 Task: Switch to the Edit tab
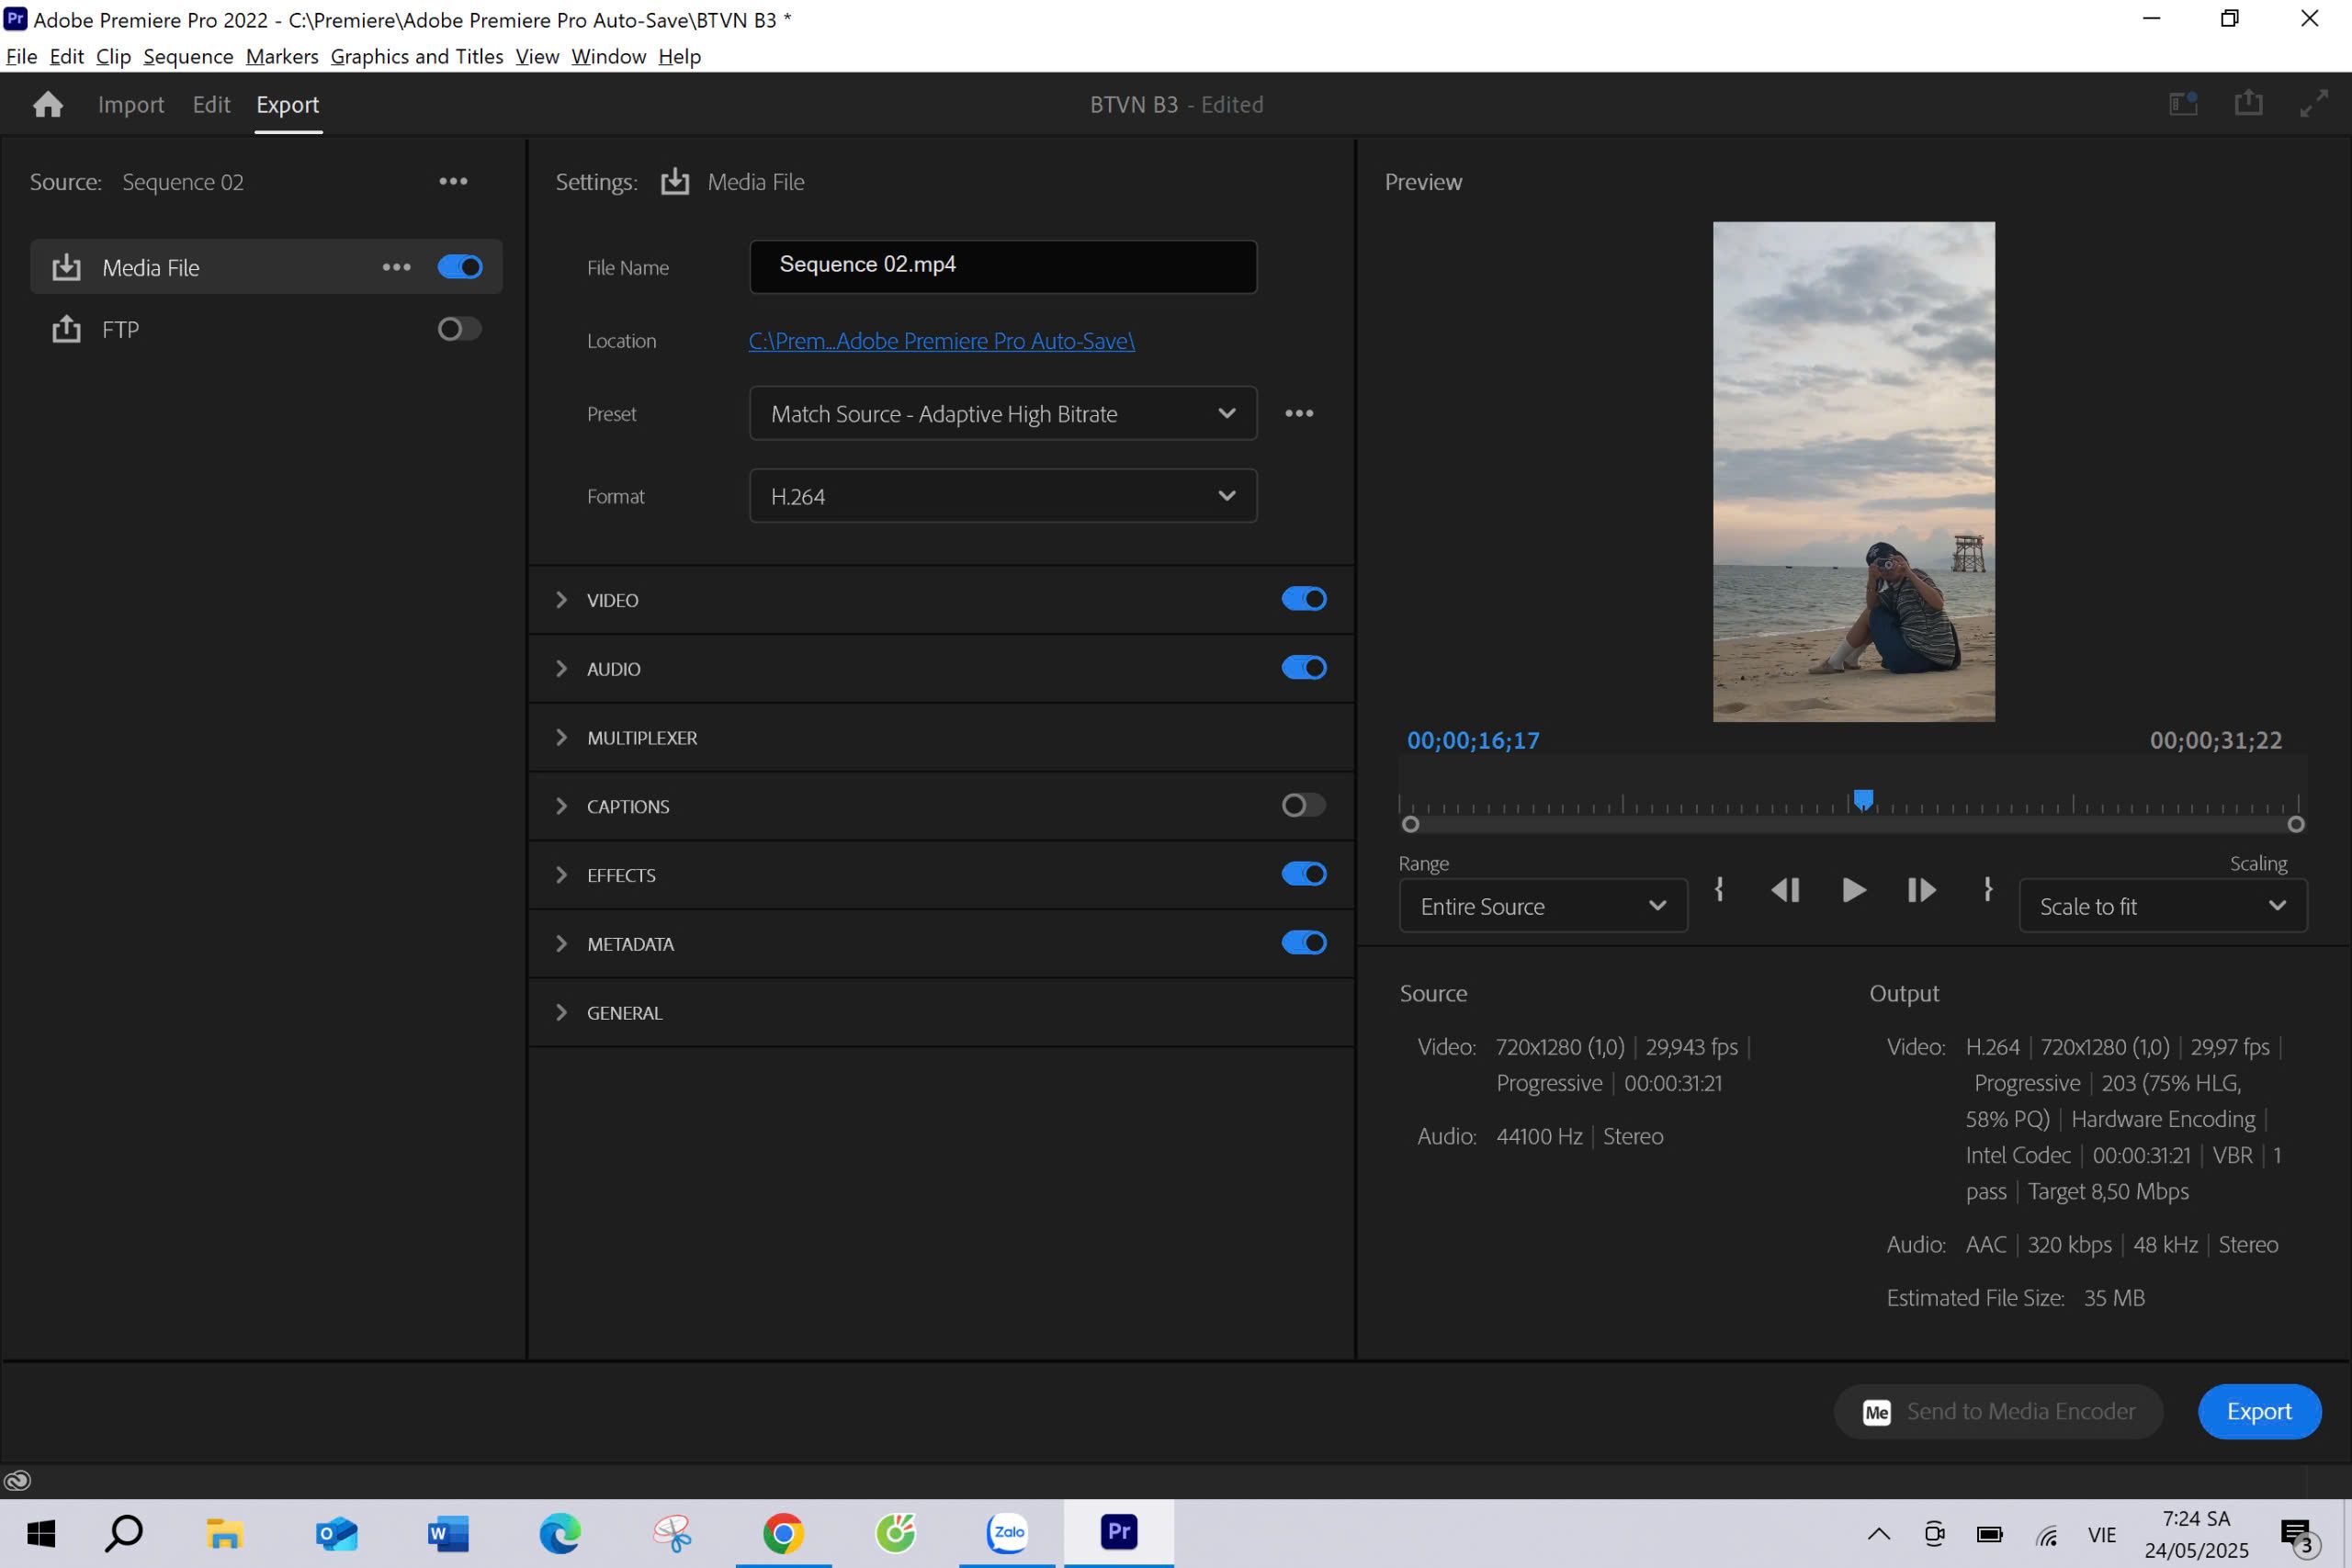pos(211,104)
